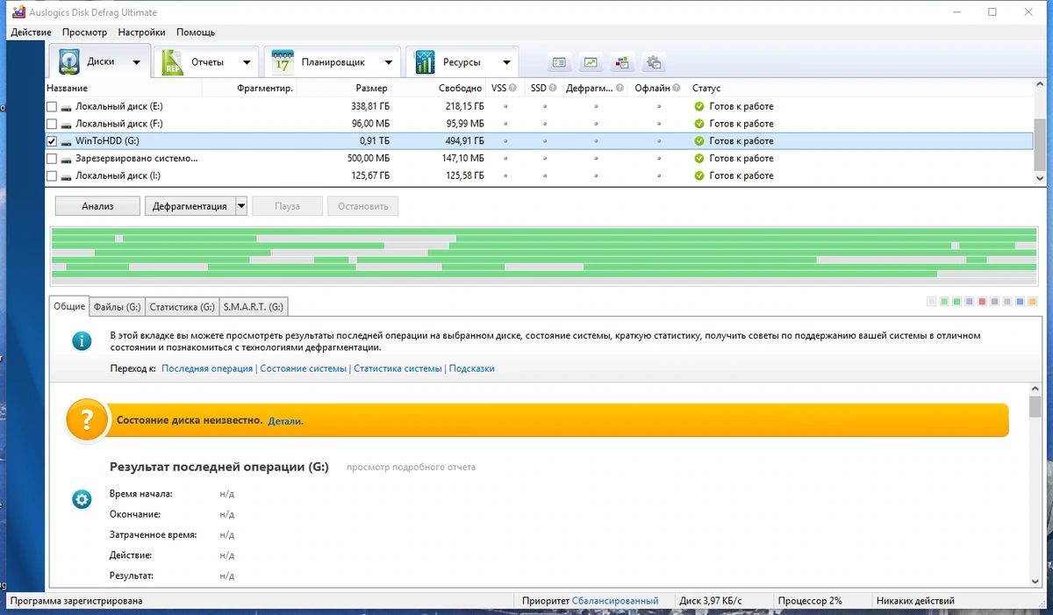The height and width of the screenshot is (615, 1053).
Task: Select the Общие tab
Action: [x=69, y=306]
